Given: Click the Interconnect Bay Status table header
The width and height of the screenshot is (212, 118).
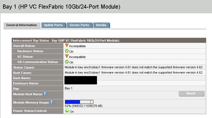Looking at the screenshot, I should [109, 41].
